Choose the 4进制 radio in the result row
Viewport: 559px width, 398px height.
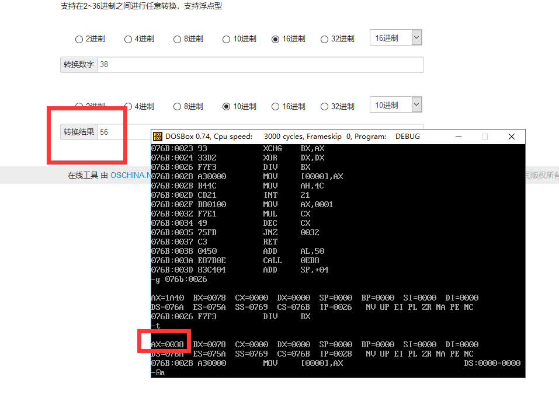(x=128, y=107)
